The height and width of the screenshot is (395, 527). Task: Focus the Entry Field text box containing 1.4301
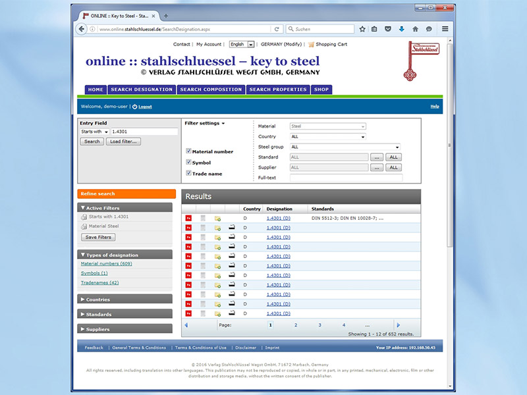144,132
